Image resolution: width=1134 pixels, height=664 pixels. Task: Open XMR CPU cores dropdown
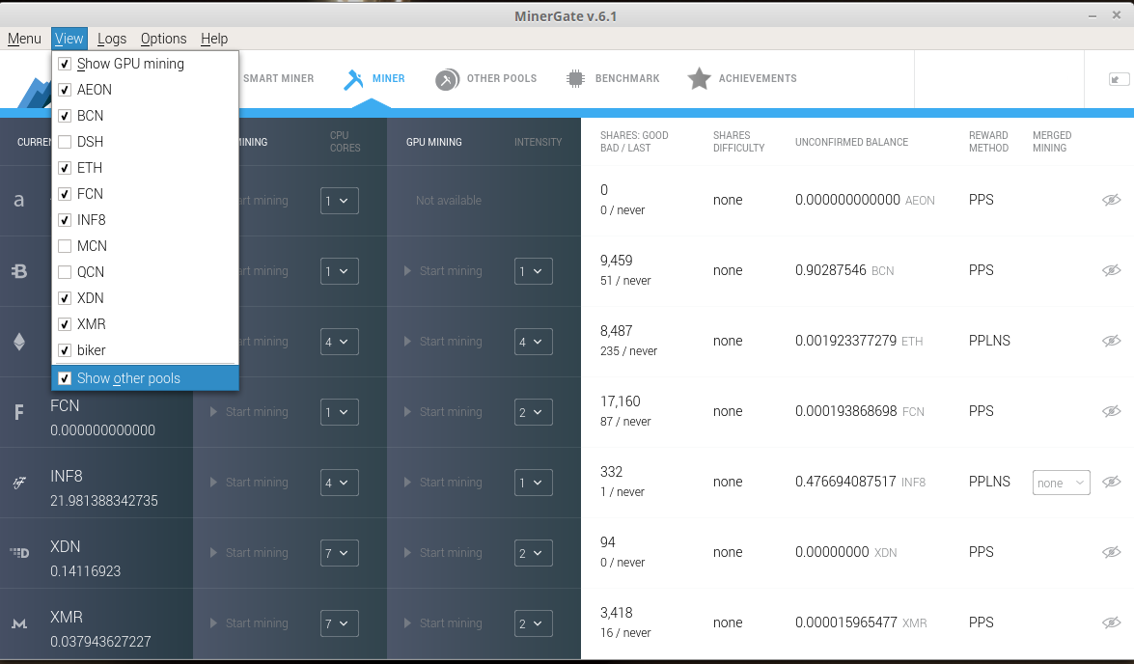pyautogui.click(x=339, y=623)
